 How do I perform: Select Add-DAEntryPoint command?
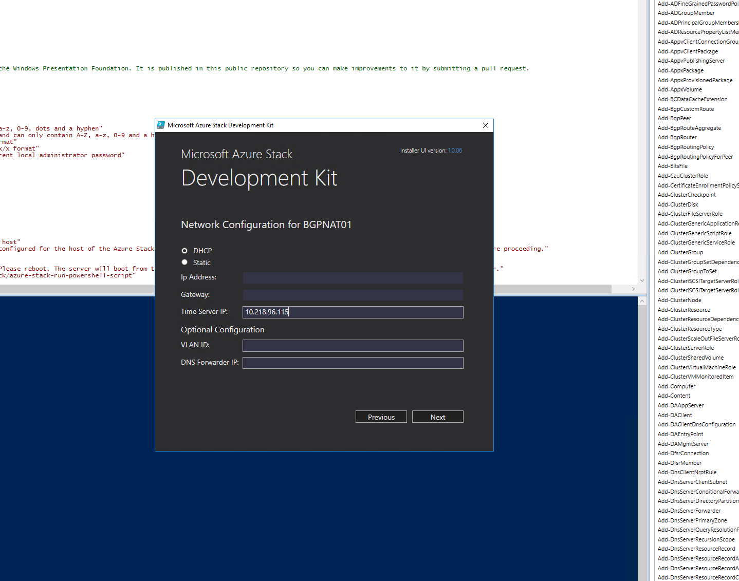click(x=680, y=434)
